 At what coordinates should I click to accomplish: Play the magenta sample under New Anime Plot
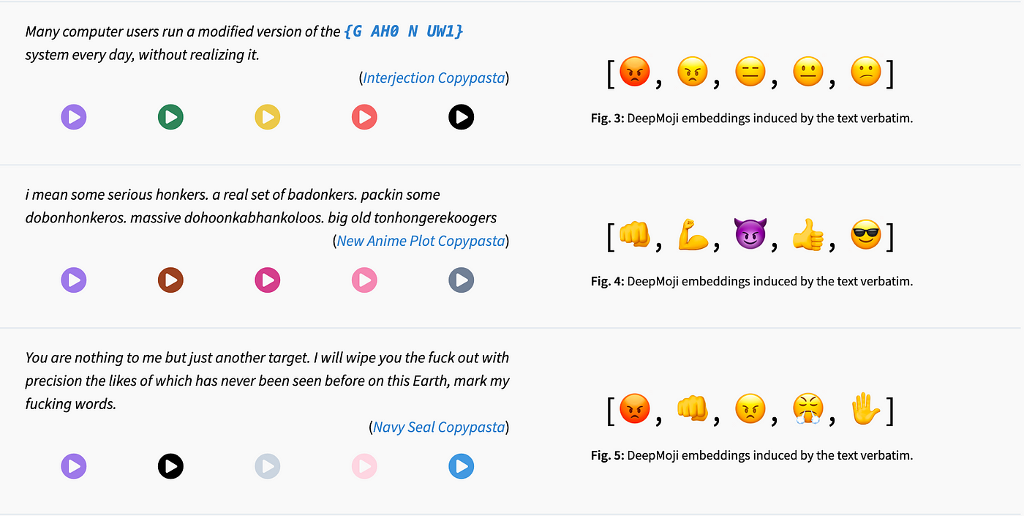click(x=267, y=280)
